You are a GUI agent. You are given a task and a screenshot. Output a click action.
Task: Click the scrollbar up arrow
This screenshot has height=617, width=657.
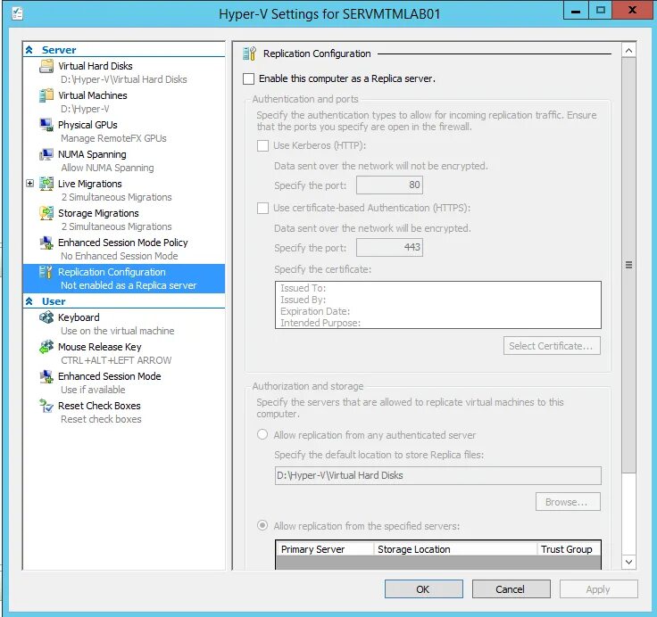click(628, 51)
